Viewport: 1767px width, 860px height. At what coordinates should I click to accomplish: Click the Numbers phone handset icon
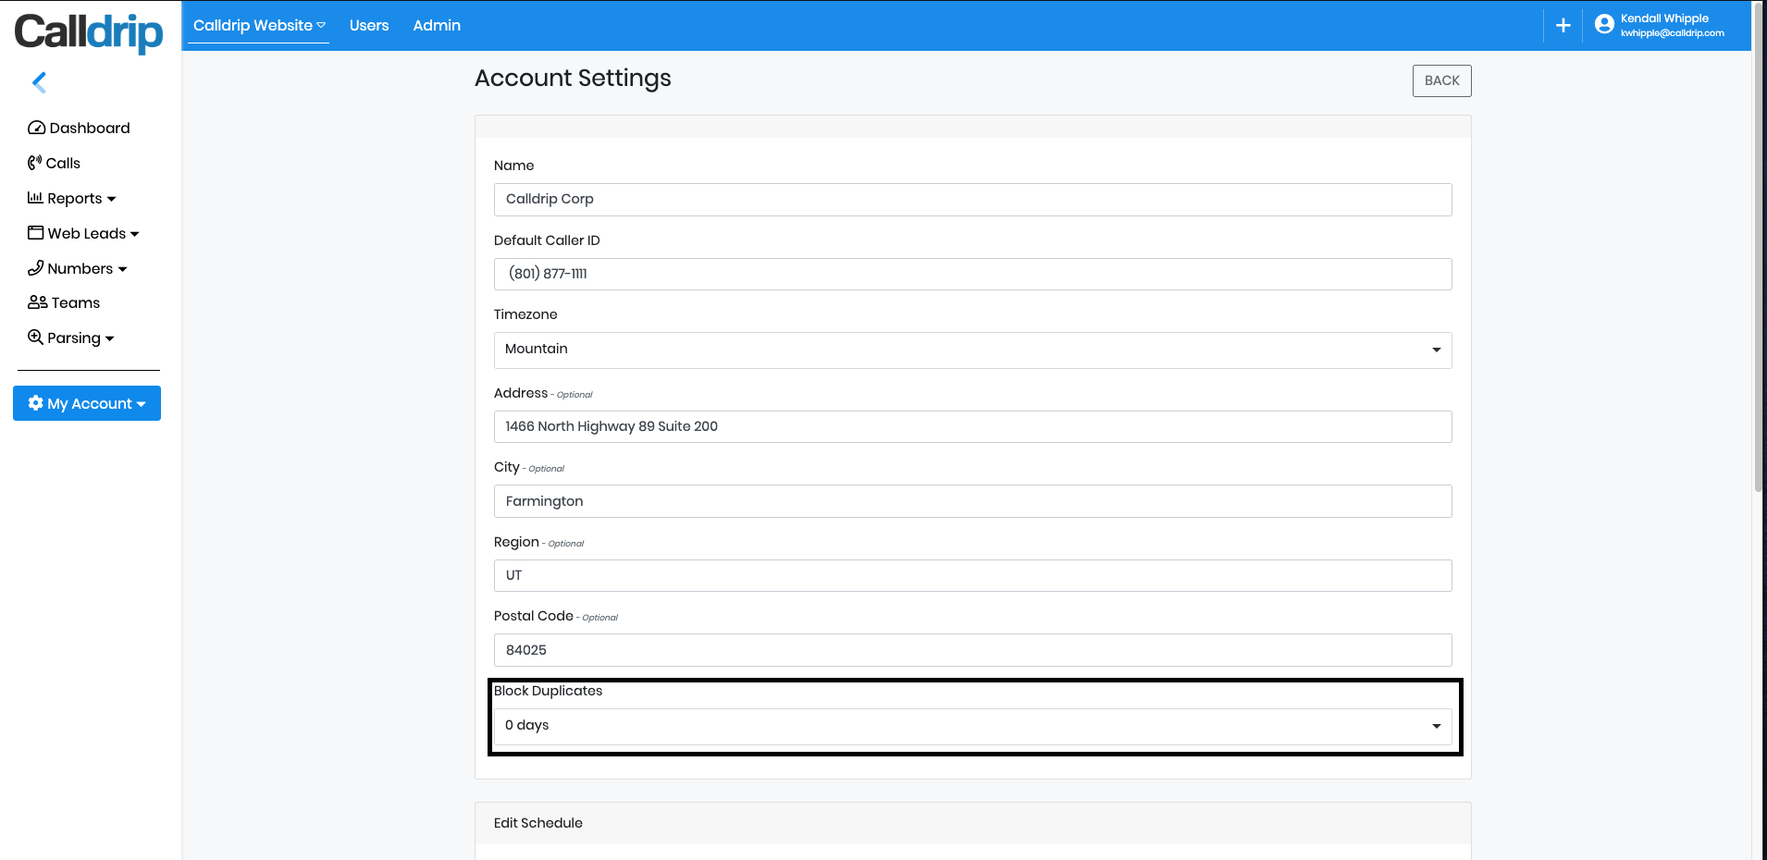click(35, 267)
